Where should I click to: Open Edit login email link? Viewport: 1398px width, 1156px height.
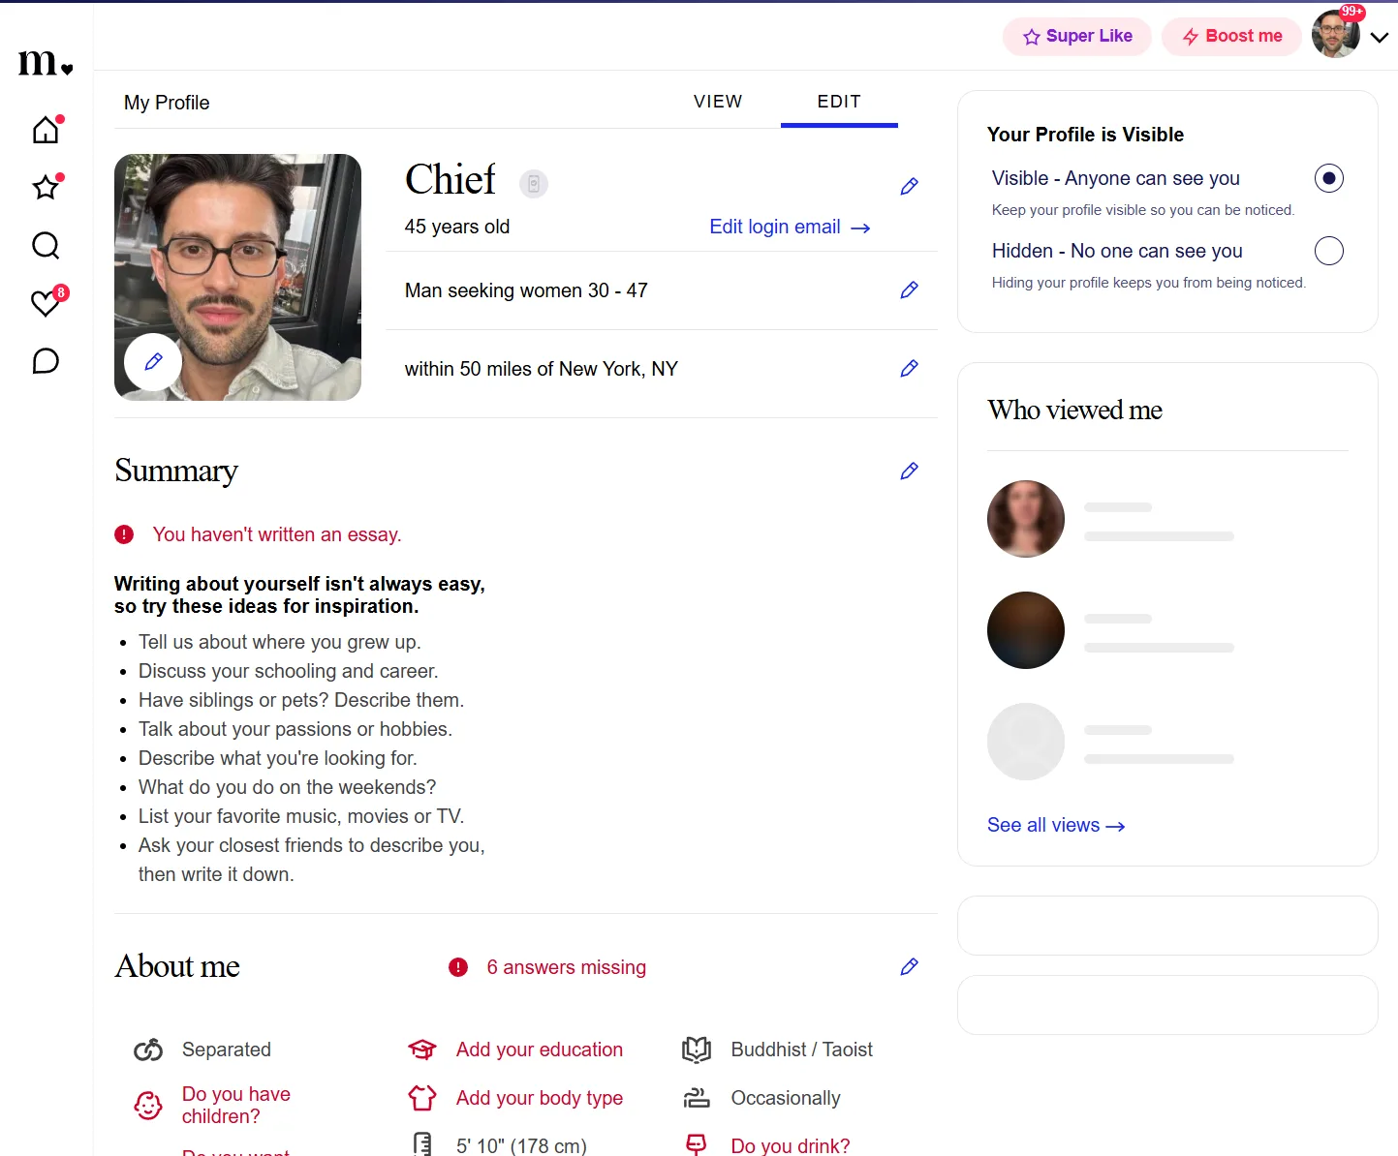tap(790, 228)
